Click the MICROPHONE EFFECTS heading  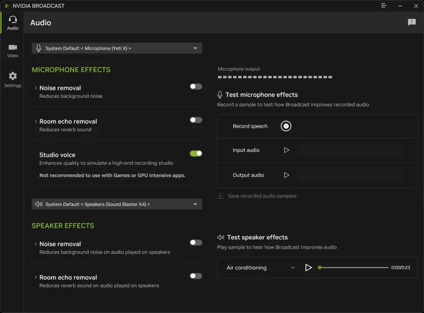71,70
